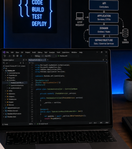Screen dimensions: 132x149
Task: Click the Visual Studio logo icon
Action: [4, 52]
